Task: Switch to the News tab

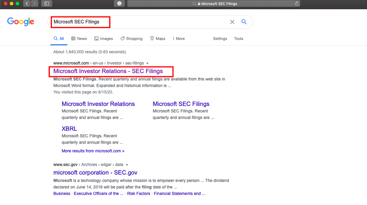Action: click(x=79, y=39)
